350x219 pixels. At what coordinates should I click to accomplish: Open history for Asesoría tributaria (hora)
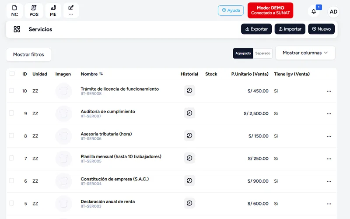tap(189, 136)
